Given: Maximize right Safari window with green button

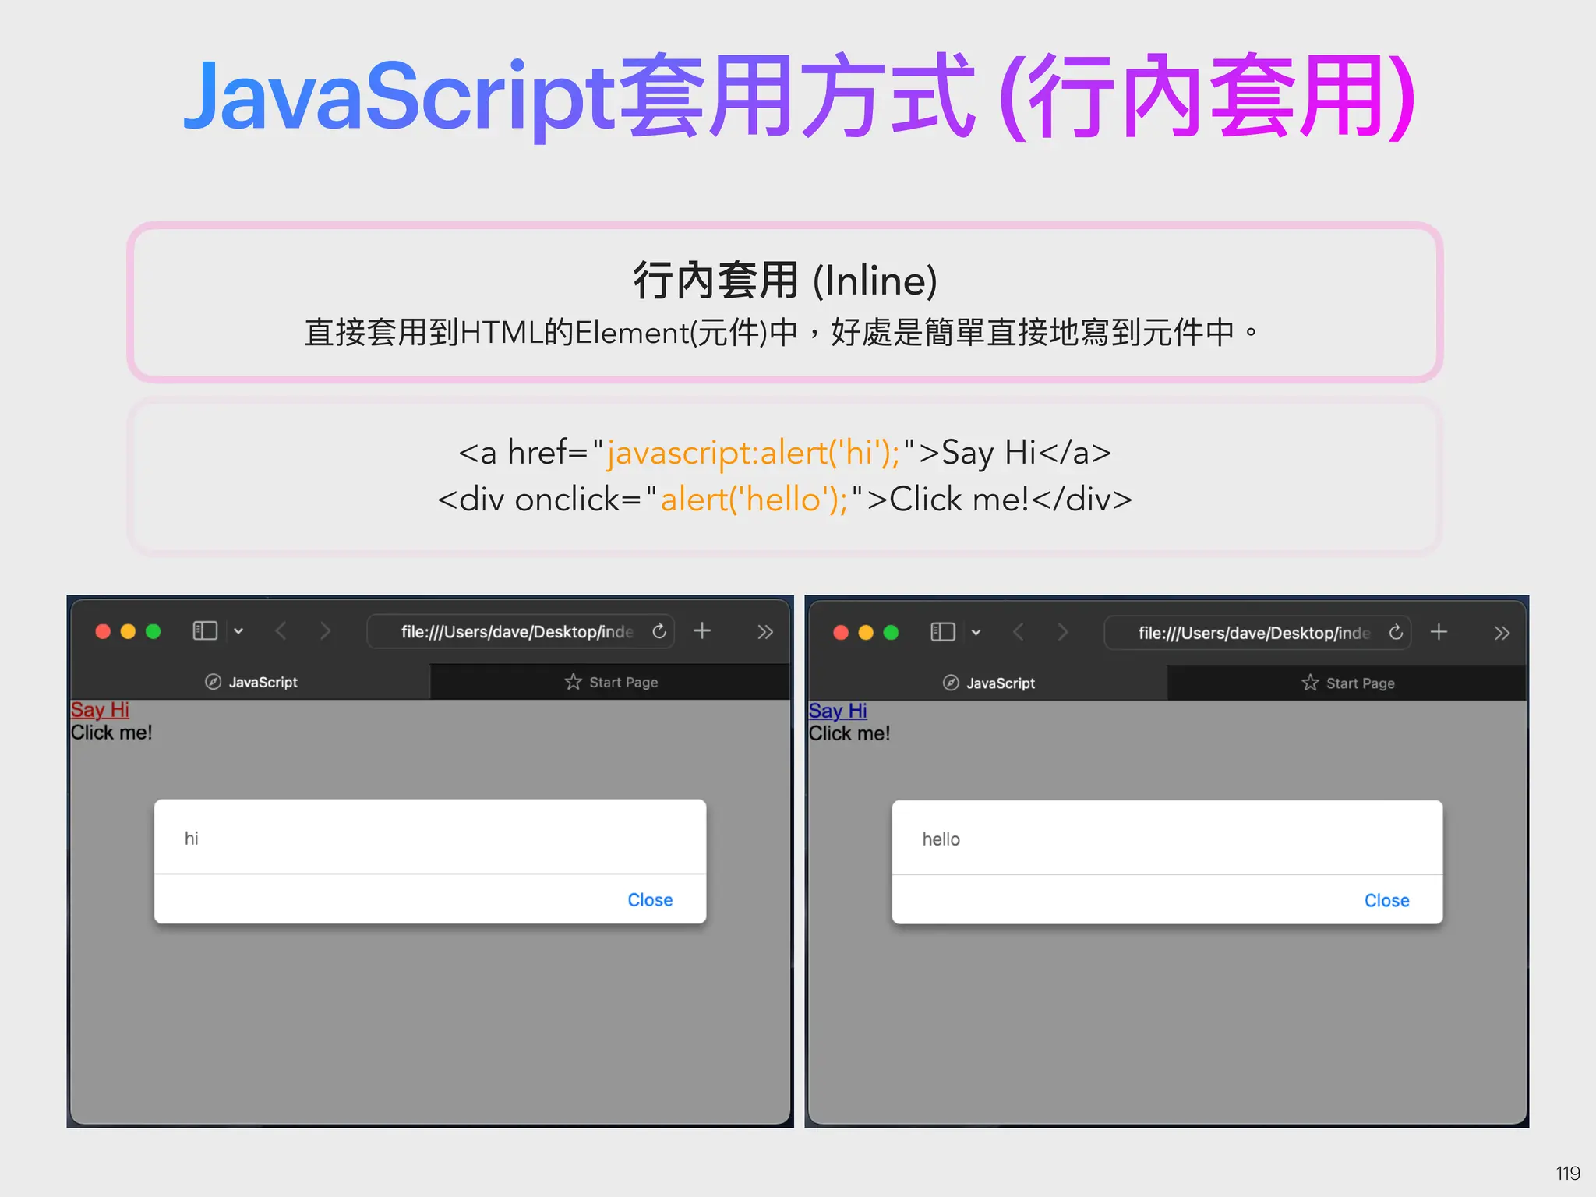Looking at the screenshot, I should 891,633.
